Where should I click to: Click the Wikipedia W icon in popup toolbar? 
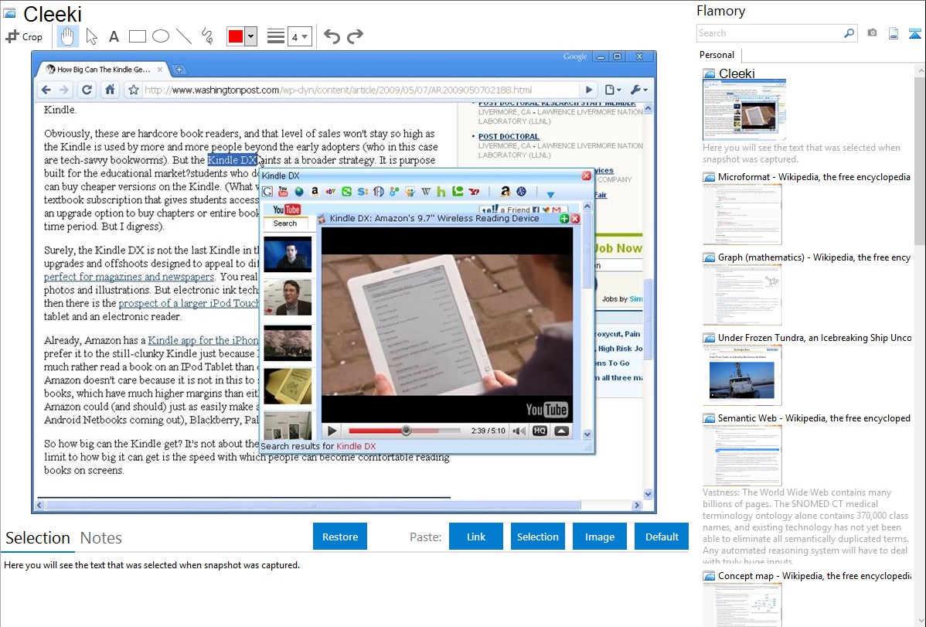pyautogui.click(x=426, y=192)
